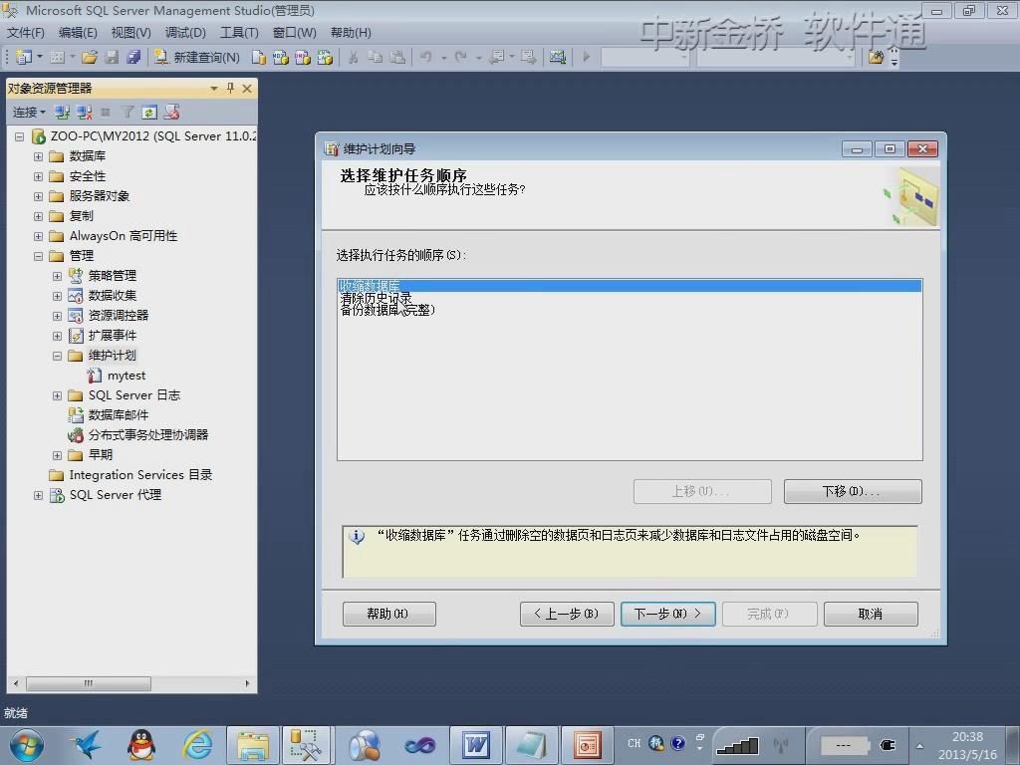This screenshot has width=1020, height=765.
Task: Click the 取消 cancel button
Action: coord(871,614)
